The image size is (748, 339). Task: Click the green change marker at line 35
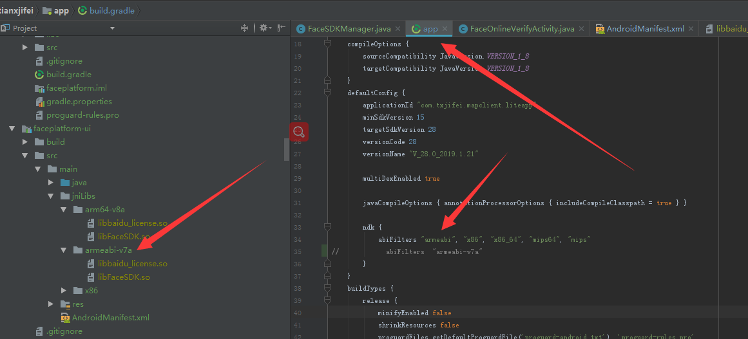[x=325, y=252]
